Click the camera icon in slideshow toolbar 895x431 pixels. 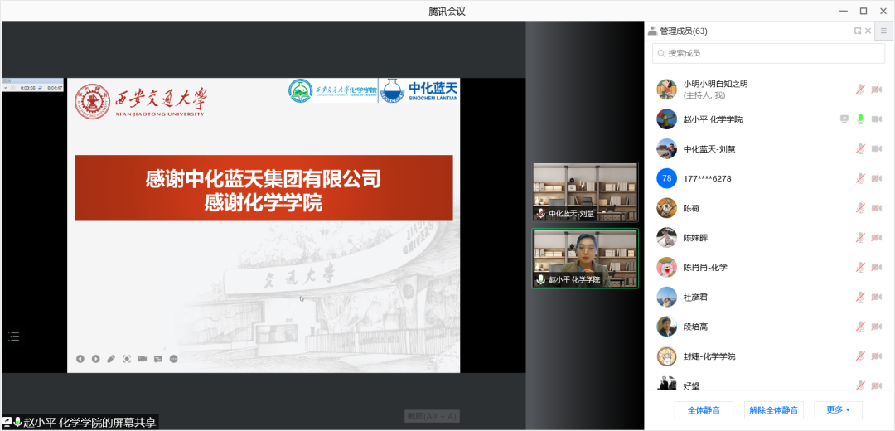143,359
